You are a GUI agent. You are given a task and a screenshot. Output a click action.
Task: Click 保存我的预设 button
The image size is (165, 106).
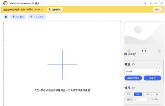tap(133, 78)
